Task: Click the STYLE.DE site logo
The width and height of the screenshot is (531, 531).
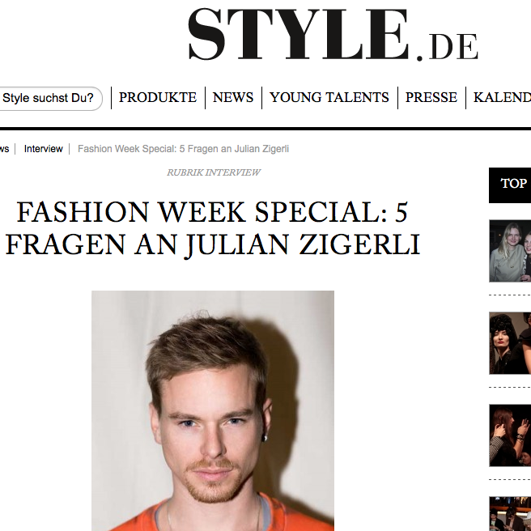Action: point(333,35)
